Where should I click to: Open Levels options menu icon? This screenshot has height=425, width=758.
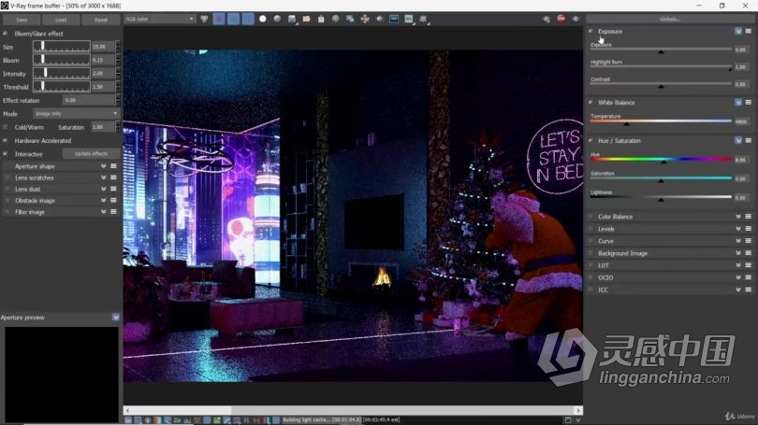coord(749,229)
